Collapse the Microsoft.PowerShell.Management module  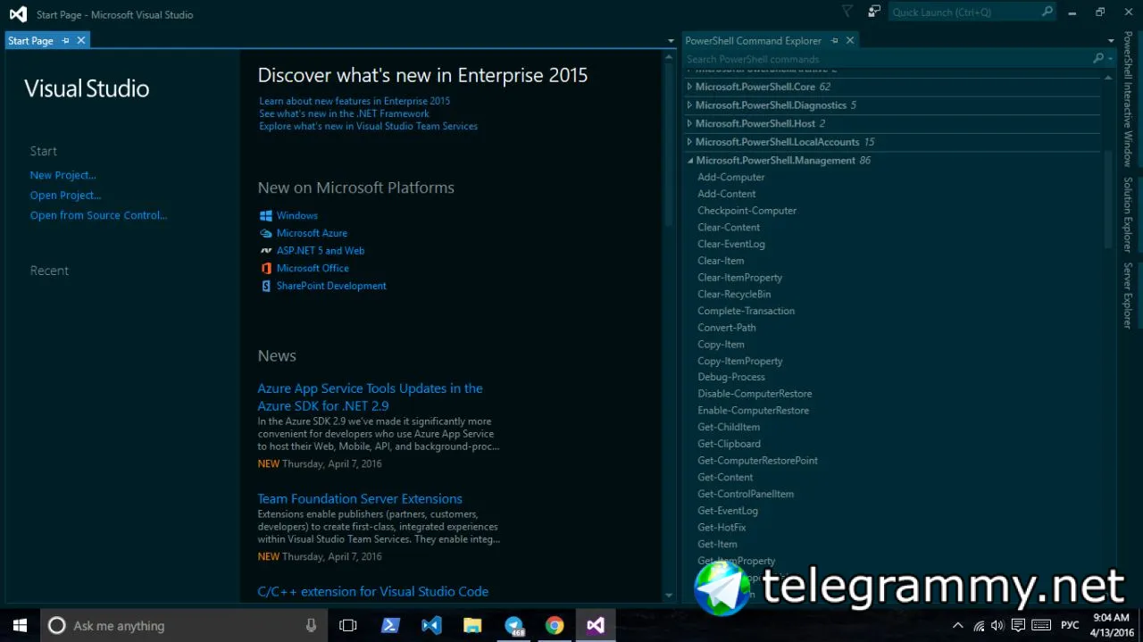(689, 161)
